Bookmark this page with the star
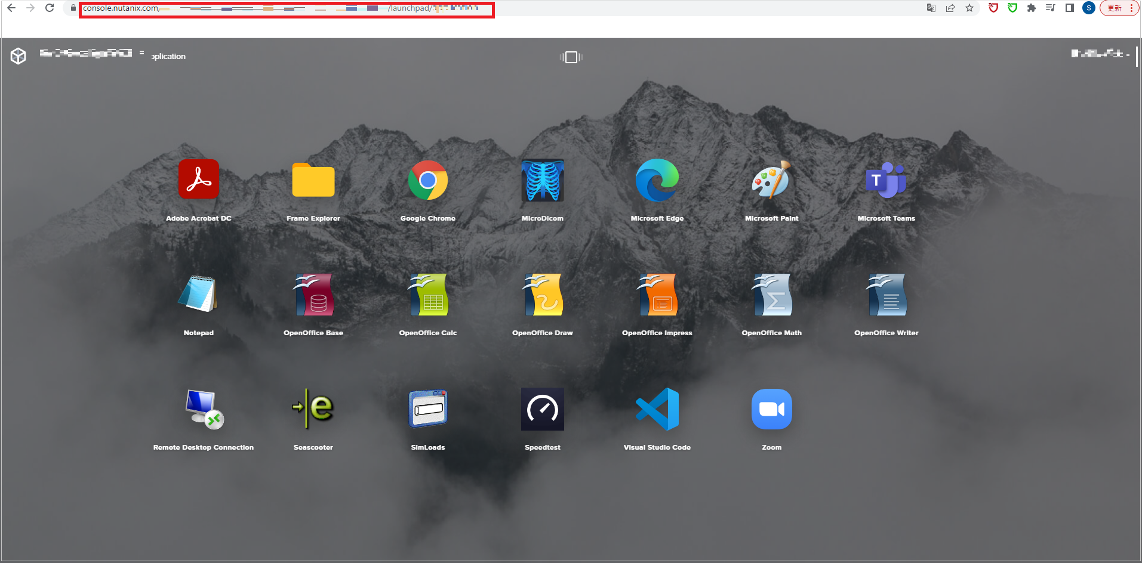1142x563 pixels. point(969,8)
